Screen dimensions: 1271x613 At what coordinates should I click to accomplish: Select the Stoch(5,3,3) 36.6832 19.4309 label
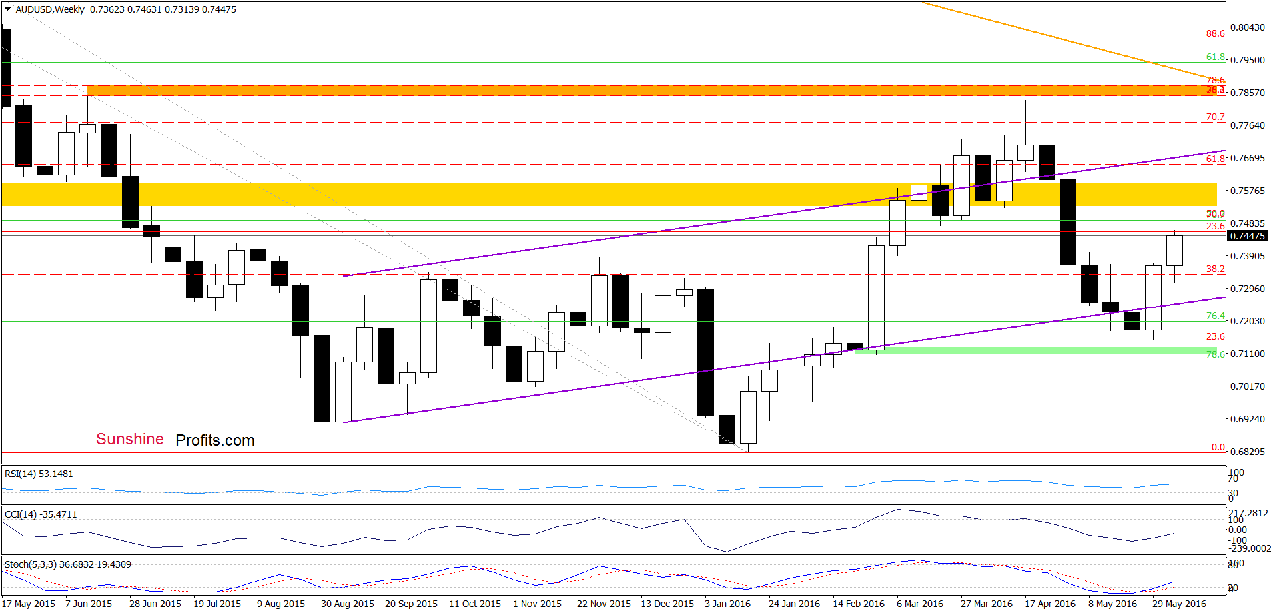68,564
